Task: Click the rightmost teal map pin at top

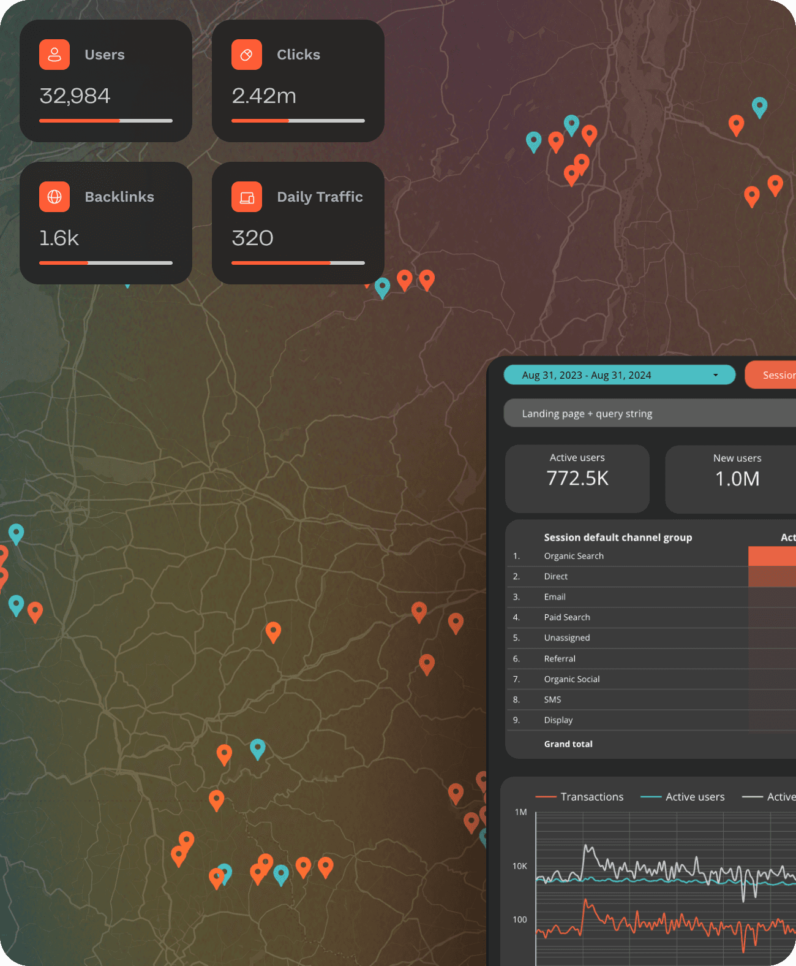Action: click(x=759, y=107)
